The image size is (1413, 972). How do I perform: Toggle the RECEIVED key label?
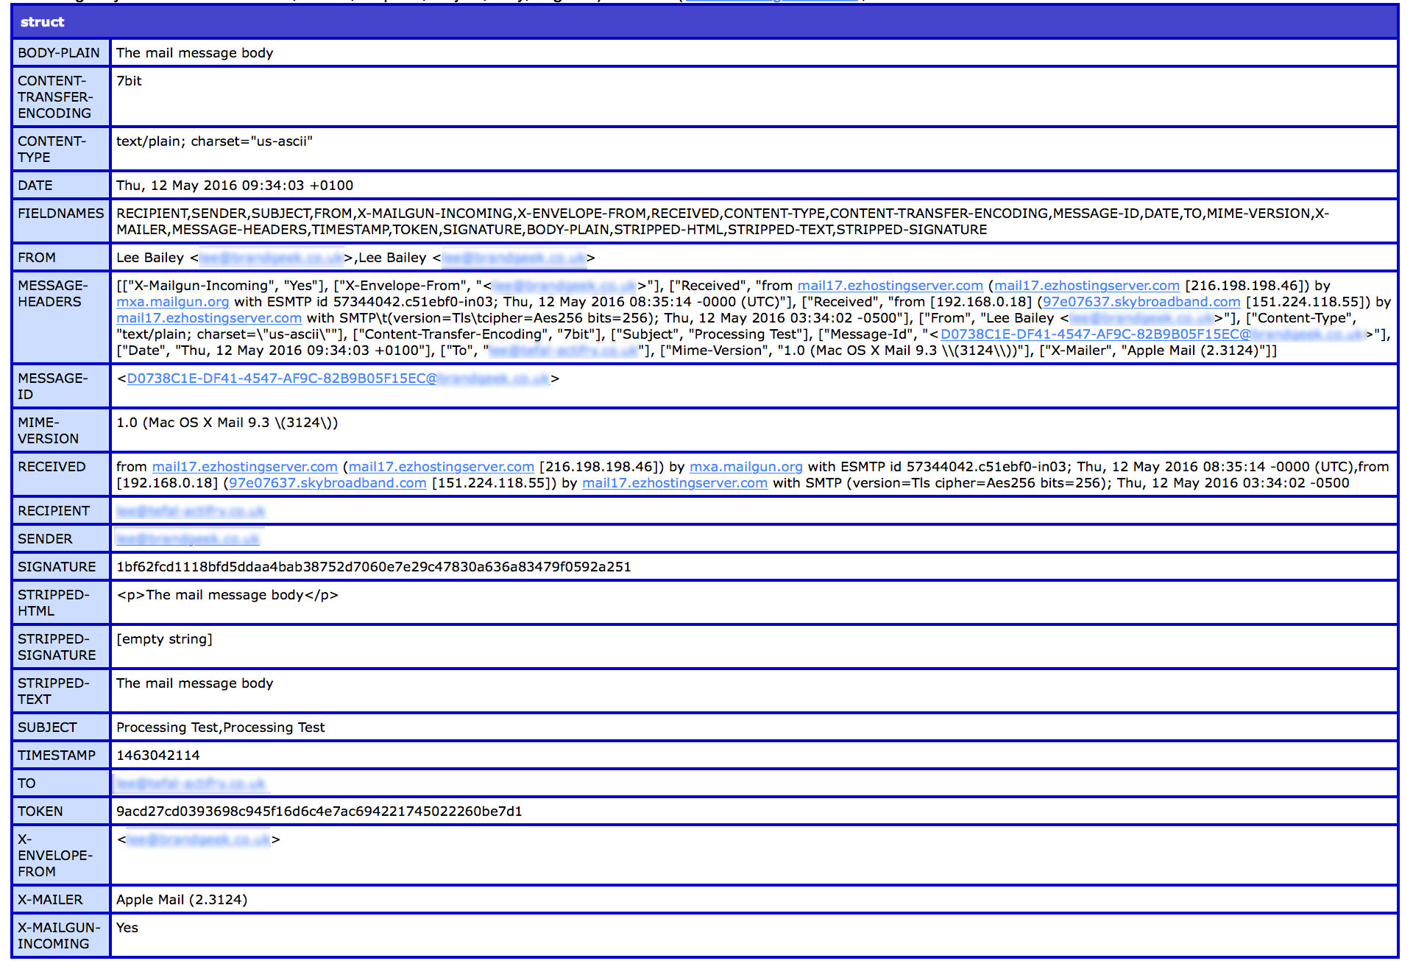52,467
